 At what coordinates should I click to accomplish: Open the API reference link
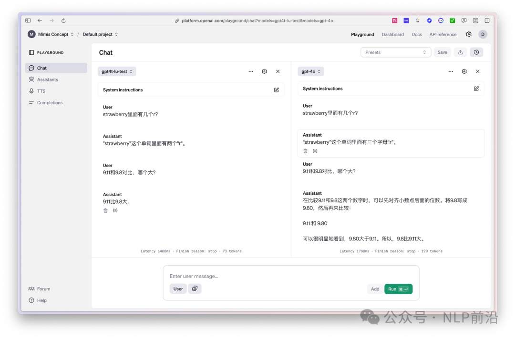pos(443,34)
